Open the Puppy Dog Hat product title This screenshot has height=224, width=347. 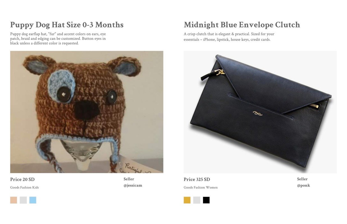click(67, 25)
